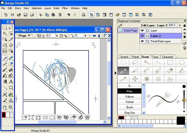Move layer down one with down arrow
This screenshot has height=133, width=187.
[184, 33]
